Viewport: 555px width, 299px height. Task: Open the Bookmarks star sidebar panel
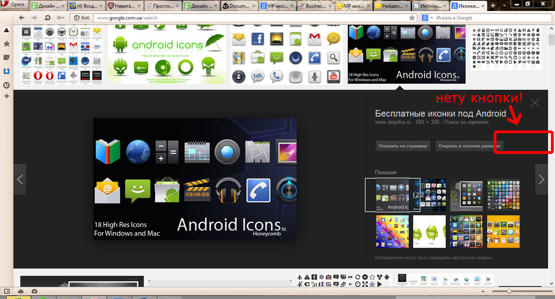point(6,43)
